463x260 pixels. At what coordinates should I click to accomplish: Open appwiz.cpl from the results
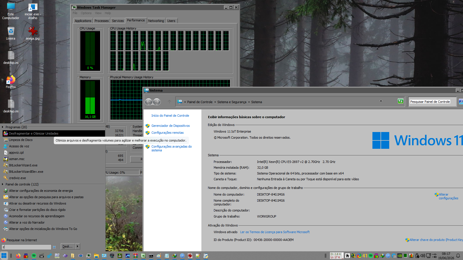[x=54, y=153]
